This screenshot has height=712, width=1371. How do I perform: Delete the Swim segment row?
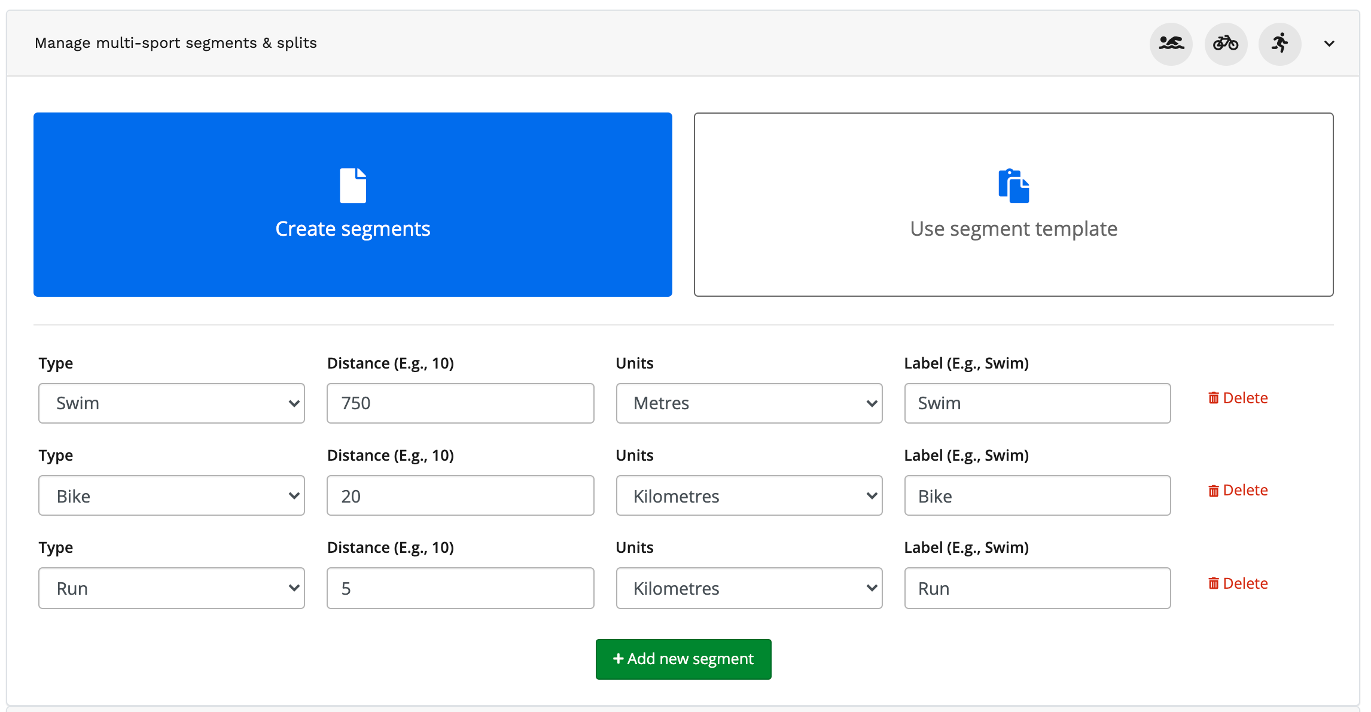[1238, 398]
